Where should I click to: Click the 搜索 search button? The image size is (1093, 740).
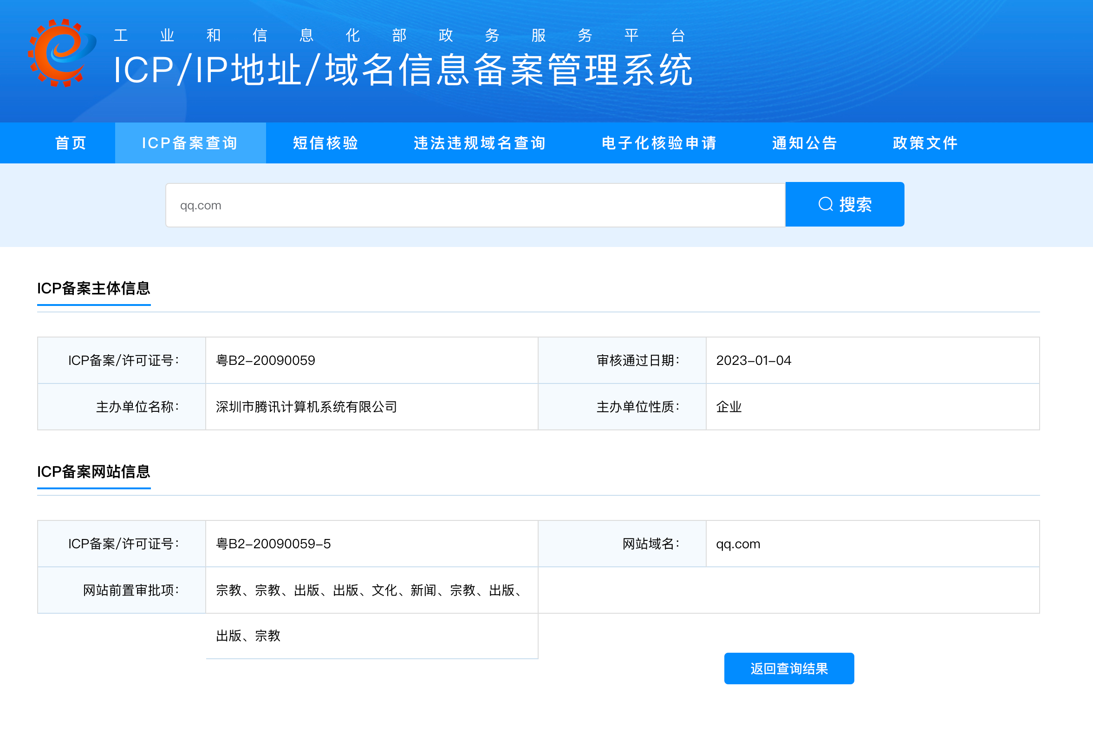point(845,204)
